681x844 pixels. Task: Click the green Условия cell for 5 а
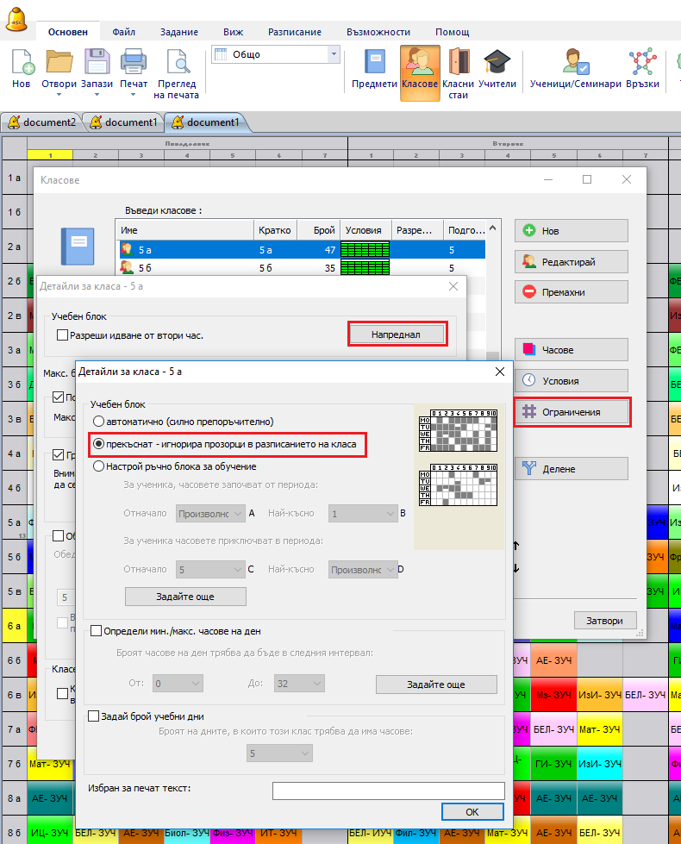click(x=365, y=250)
